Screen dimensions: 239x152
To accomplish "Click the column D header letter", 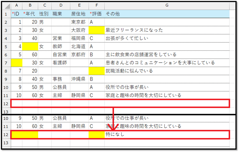I will (x=61, y=6).
